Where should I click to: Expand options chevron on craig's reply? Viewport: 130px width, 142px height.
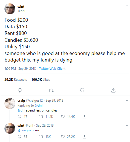click(127, 100)
